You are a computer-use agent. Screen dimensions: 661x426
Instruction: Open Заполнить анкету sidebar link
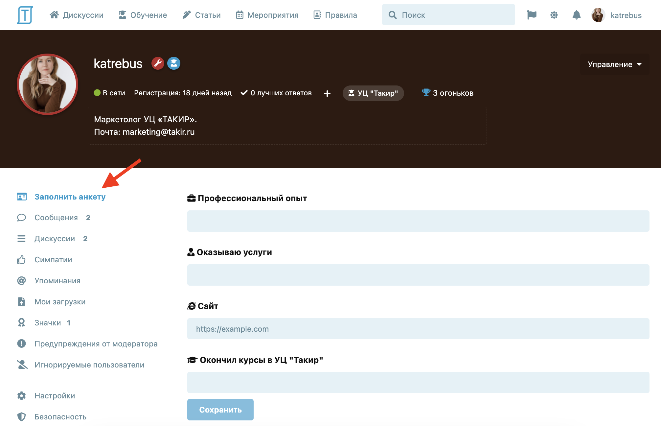70,197
